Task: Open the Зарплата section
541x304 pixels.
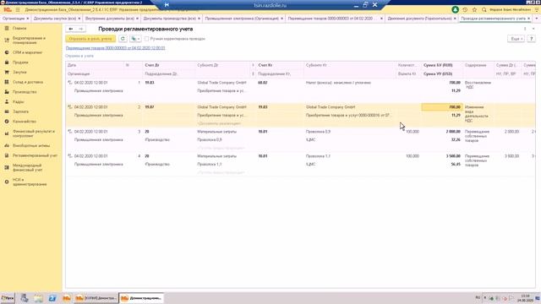Action: coord(20,111)
